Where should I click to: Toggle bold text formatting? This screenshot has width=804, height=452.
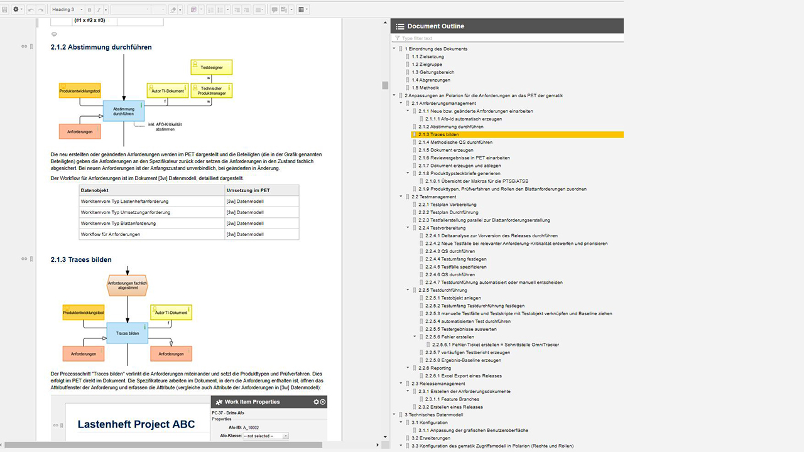pyautogui.click(x=89, y=9)
